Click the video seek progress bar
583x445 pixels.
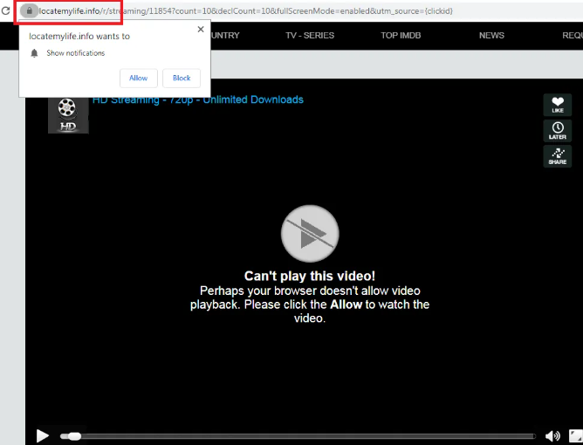pyautogui.click(x=297, y=435)
